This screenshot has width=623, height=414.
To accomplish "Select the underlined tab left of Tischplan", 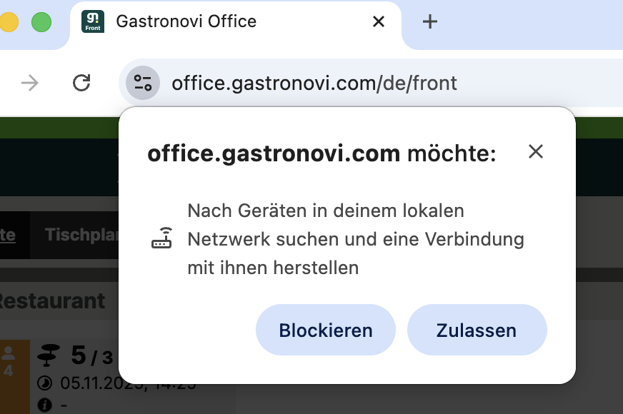I will tap(9, 234).
